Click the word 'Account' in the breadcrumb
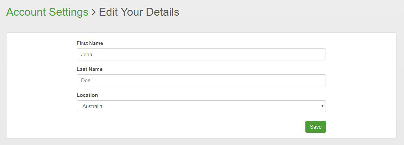 point(26,12)
